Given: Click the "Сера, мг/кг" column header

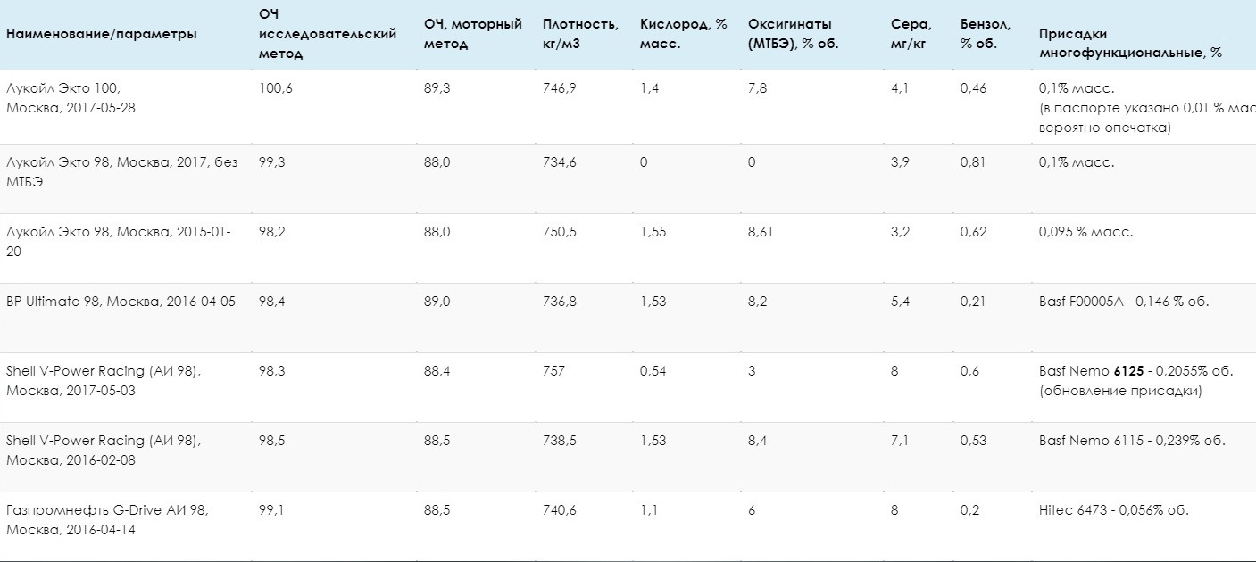Looking at the screenshot, I should [908, 34].
